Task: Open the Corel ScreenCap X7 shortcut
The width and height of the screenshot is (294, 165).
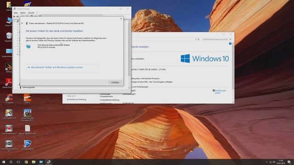Action: (9, 130)
